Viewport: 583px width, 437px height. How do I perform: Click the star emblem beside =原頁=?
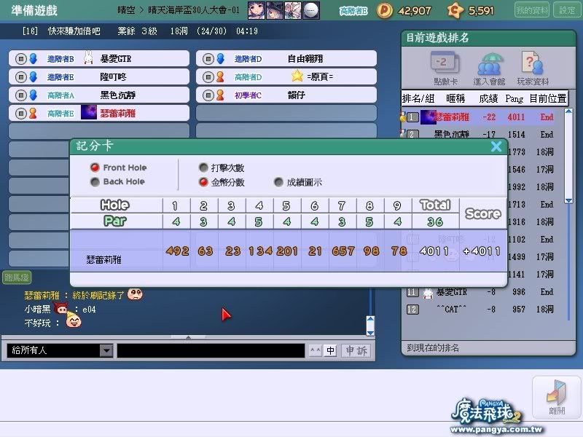(x=297, y=76)
